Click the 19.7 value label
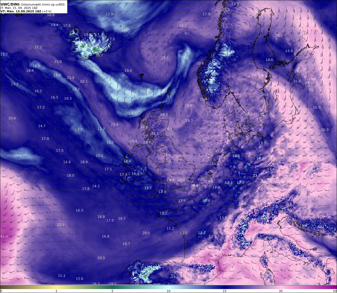Image resolution: width=337 pixels, height=293 pixels. 126,244
